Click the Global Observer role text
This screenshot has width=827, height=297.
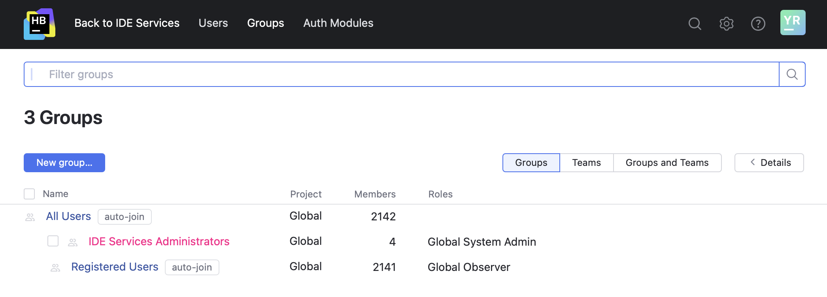pos(469,267)
